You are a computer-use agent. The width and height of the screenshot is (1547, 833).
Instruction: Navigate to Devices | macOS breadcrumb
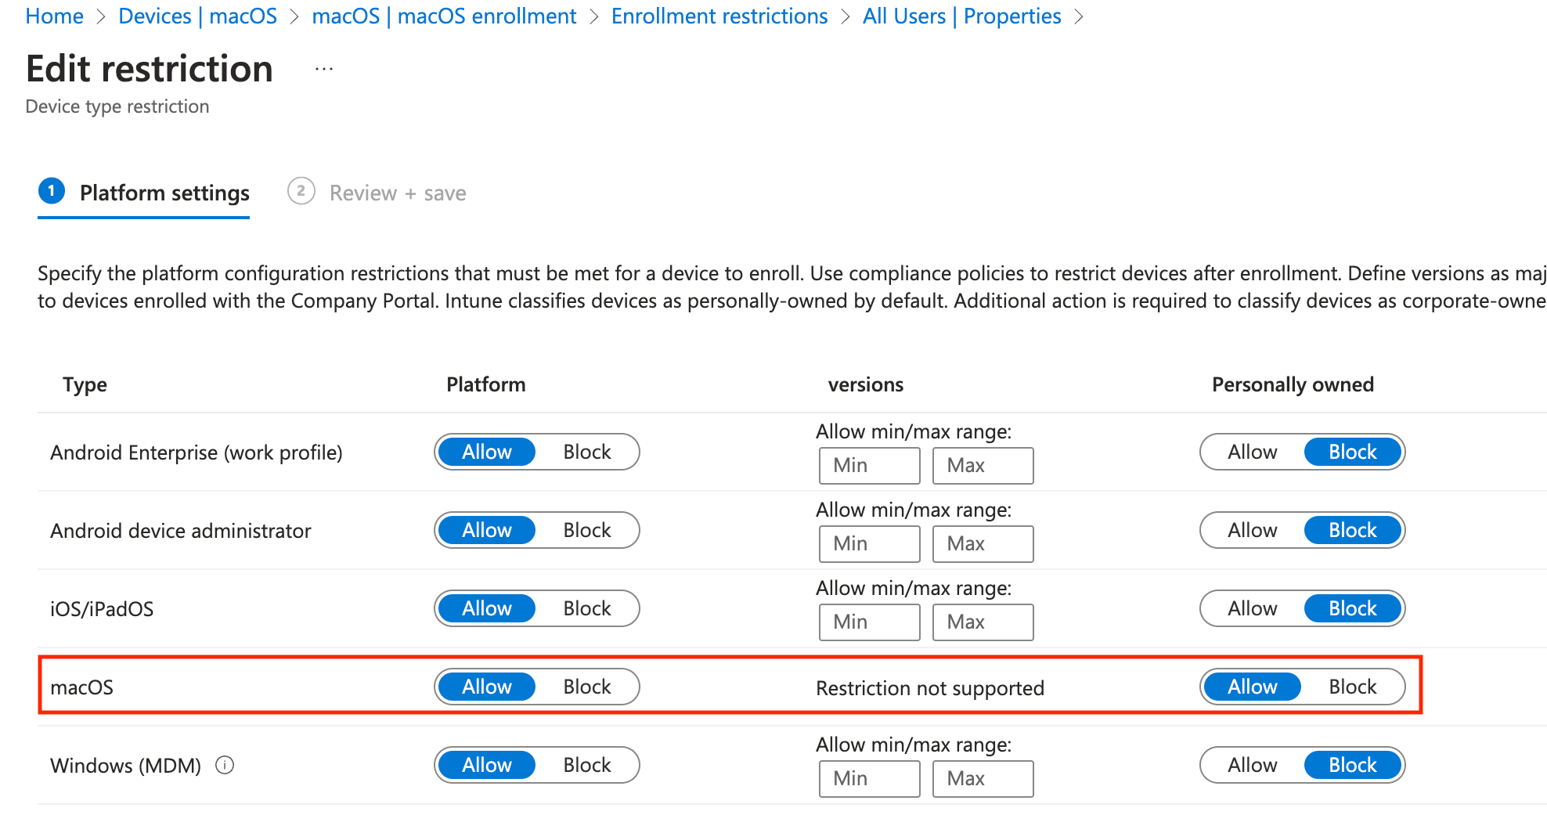197,16
